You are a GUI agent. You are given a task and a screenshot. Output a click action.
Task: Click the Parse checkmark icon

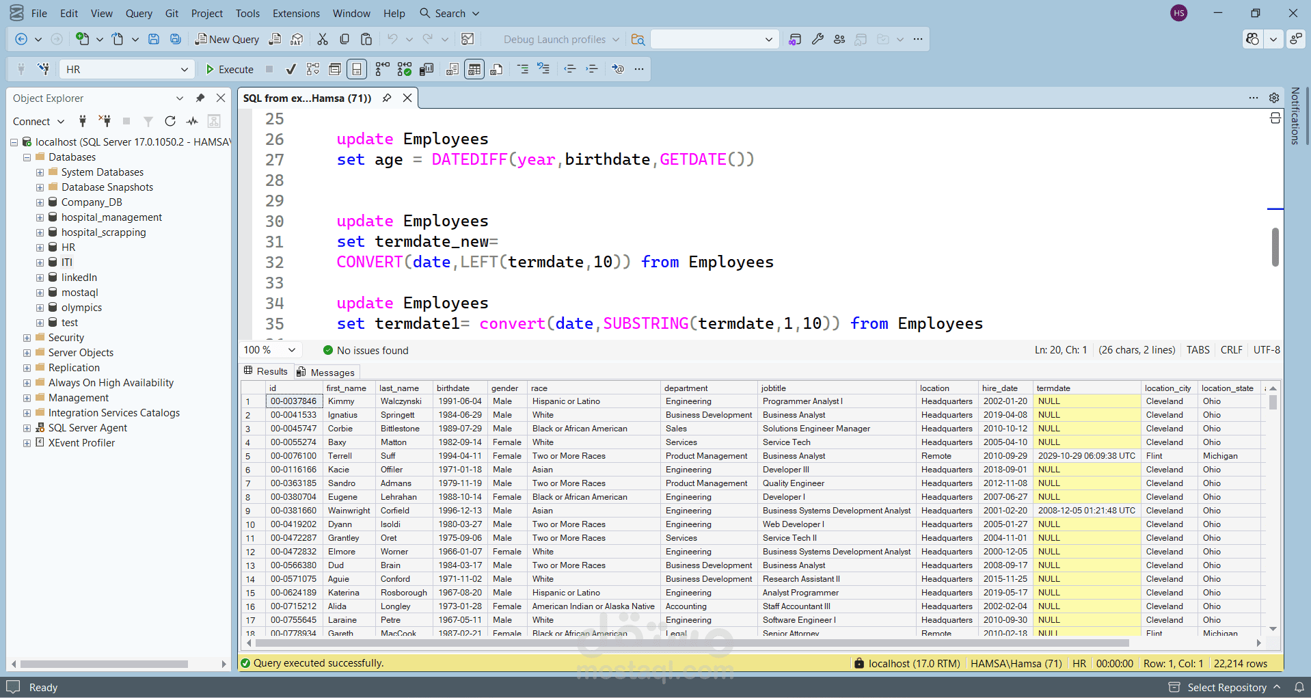291,69
